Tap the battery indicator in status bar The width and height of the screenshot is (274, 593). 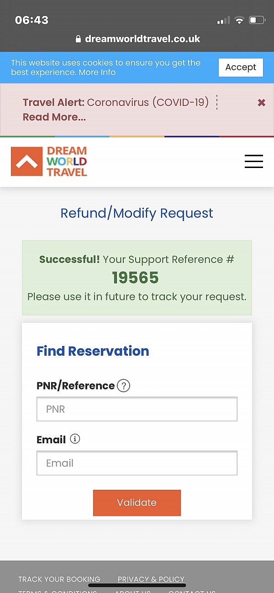point(257,20)
